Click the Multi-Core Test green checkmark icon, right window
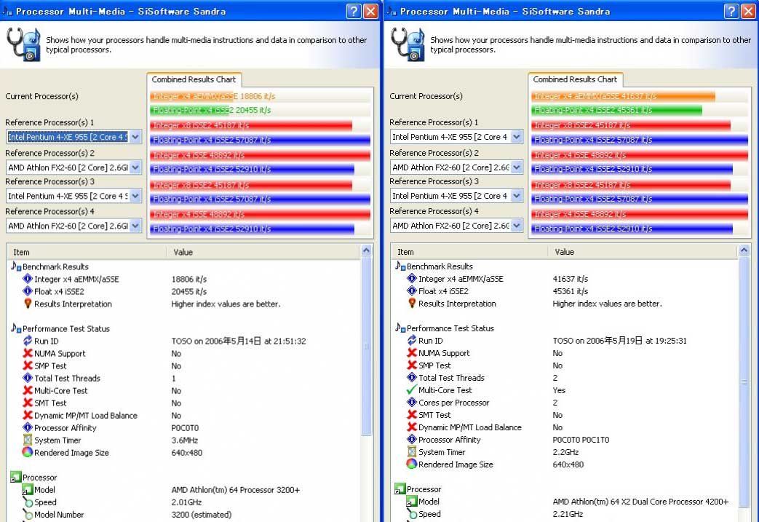Screen dimensions: 759x522 coord(411,390)
